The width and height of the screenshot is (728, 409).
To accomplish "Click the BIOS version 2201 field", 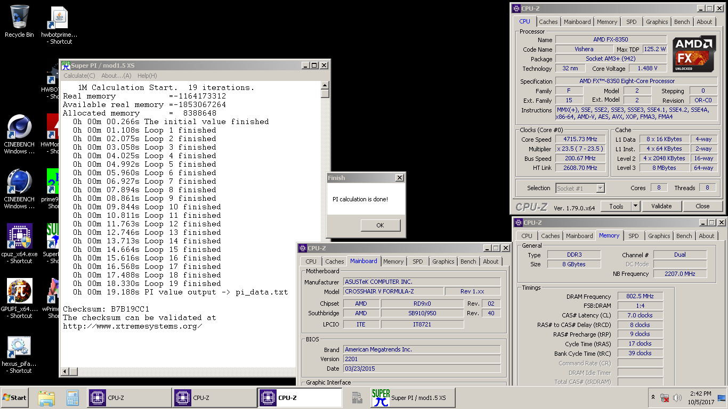I will pyautogui.click(x=422, y=359).
